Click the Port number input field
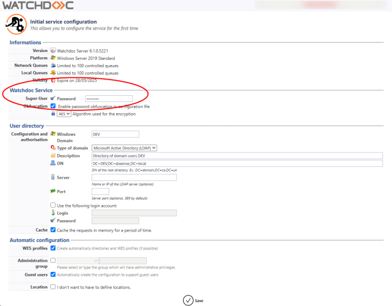Screen dimensions: 392x306 (100, 192)
